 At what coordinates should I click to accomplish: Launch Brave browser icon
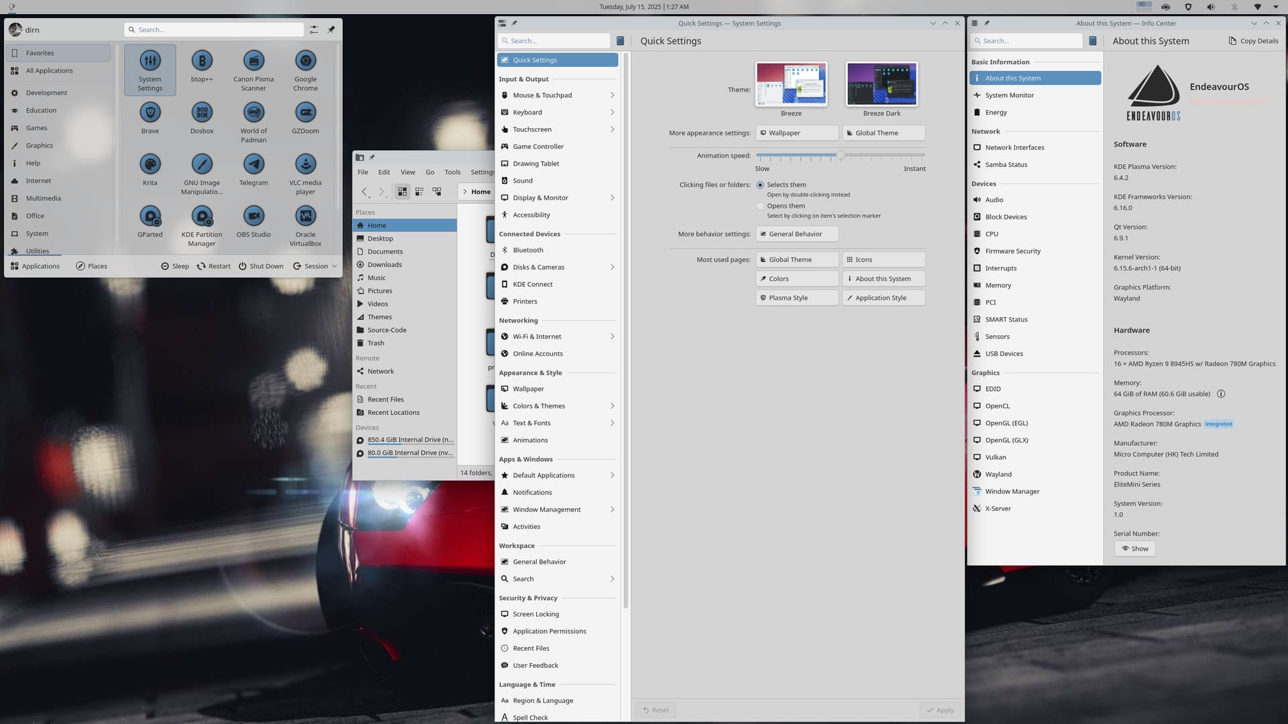point(150,118)
